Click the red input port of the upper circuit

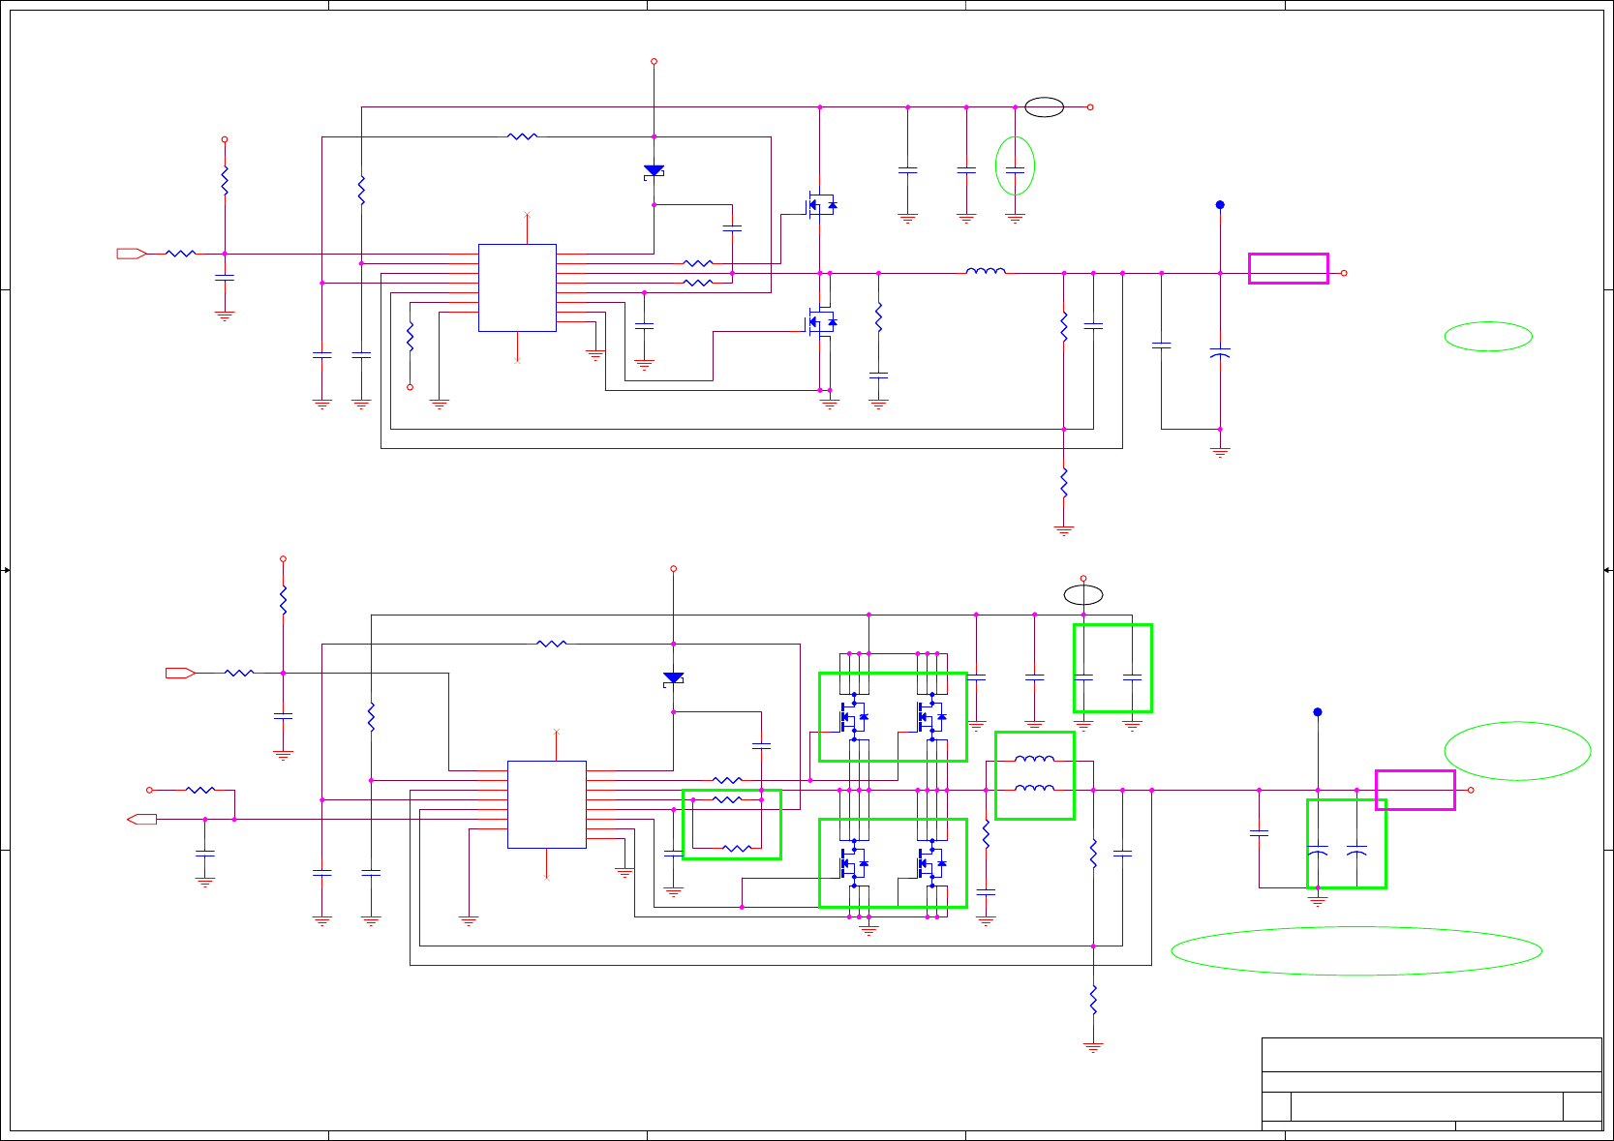132,254
